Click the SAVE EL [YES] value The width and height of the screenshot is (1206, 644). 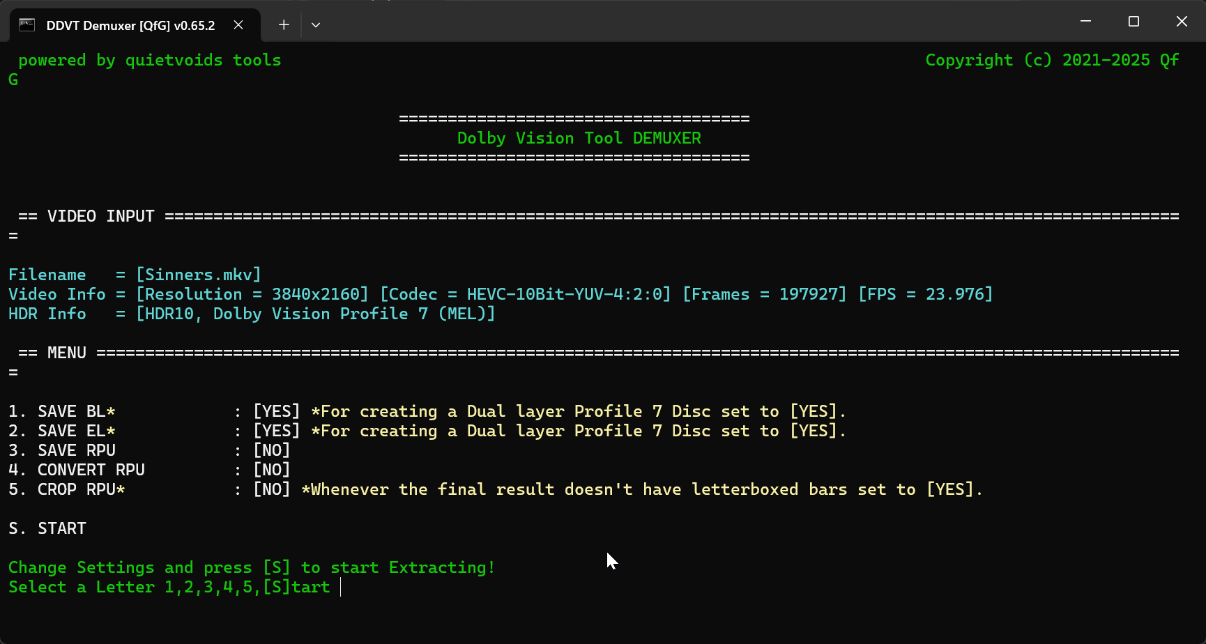coord(276,431)
